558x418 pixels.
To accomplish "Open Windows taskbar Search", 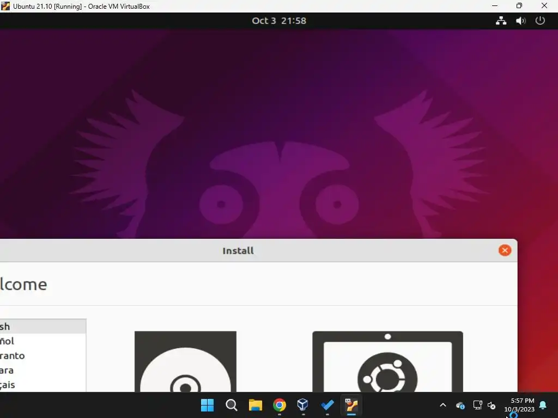I will (x=231, y=405).
